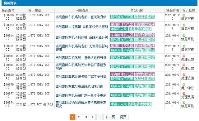This screenshot has width=199, height=121.
Task: Click 销售承诺不兑现 tag in last row
Action: 139,104
